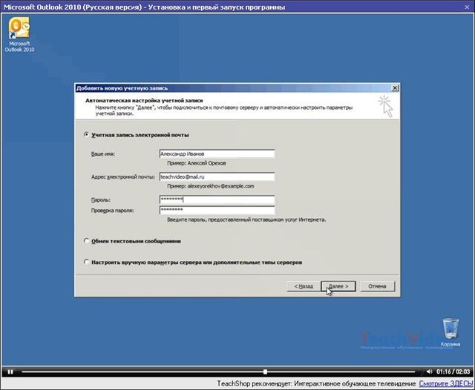
Task: Select the Проверка пароля field
Action: pos(217,210)
